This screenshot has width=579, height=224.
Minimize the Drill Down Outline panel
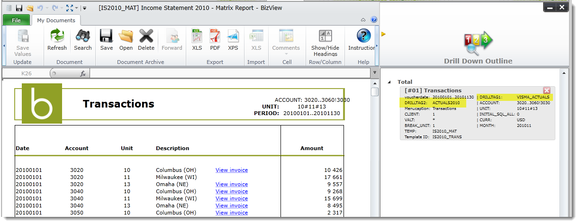point(550,7)
